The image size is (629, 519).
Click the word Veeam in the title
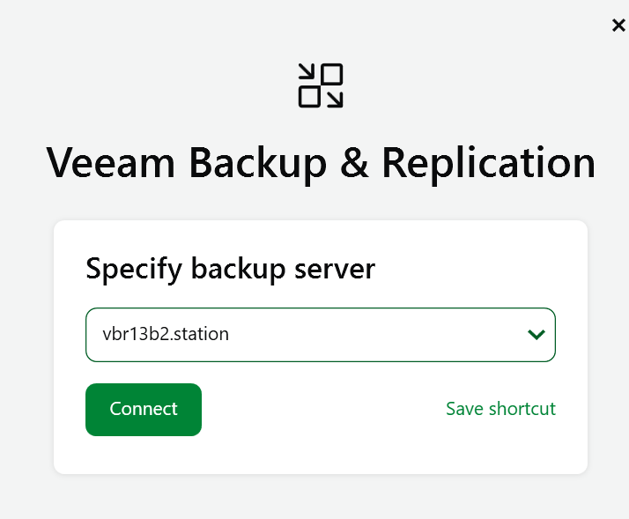tap(110, 163)
